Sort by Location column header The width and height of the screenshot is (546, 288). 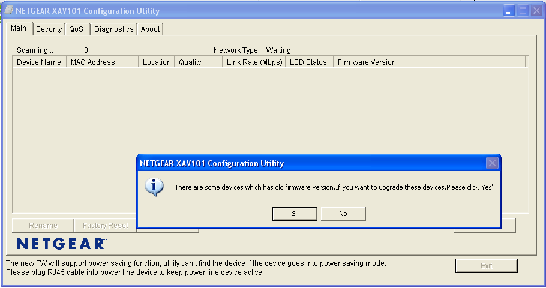coord(157,62)
